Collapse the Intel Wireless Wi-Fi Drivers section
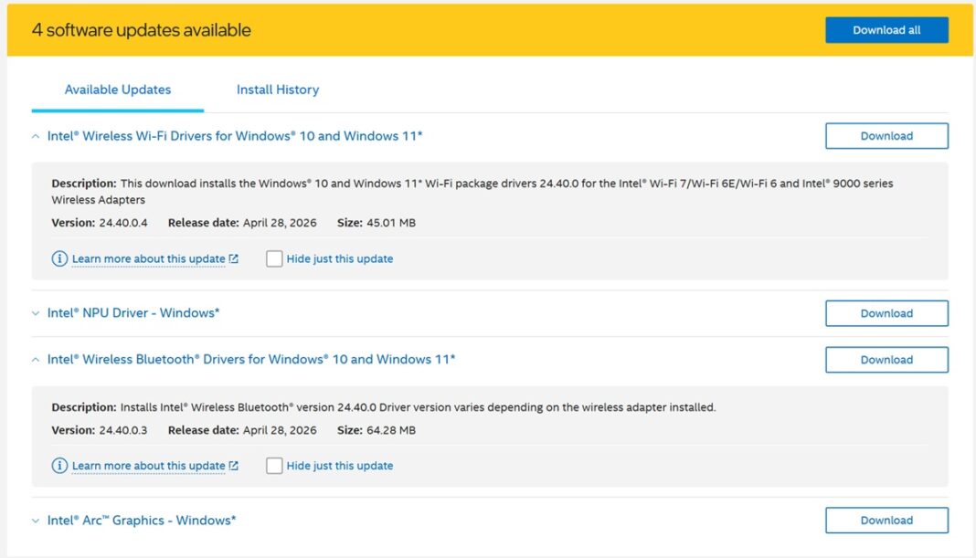Viewport: 976px width, 558px height. 35,135
